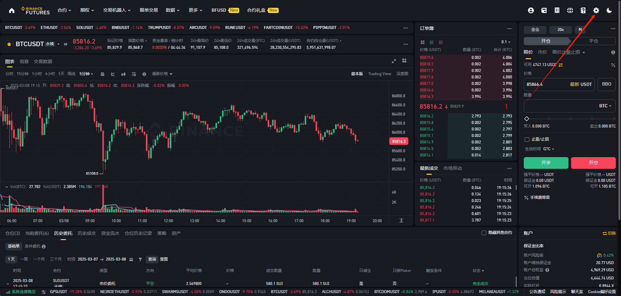Open chart settings gear in chart toolbar
The width and height of the screenshot is (621, 296).
point(144,74)
